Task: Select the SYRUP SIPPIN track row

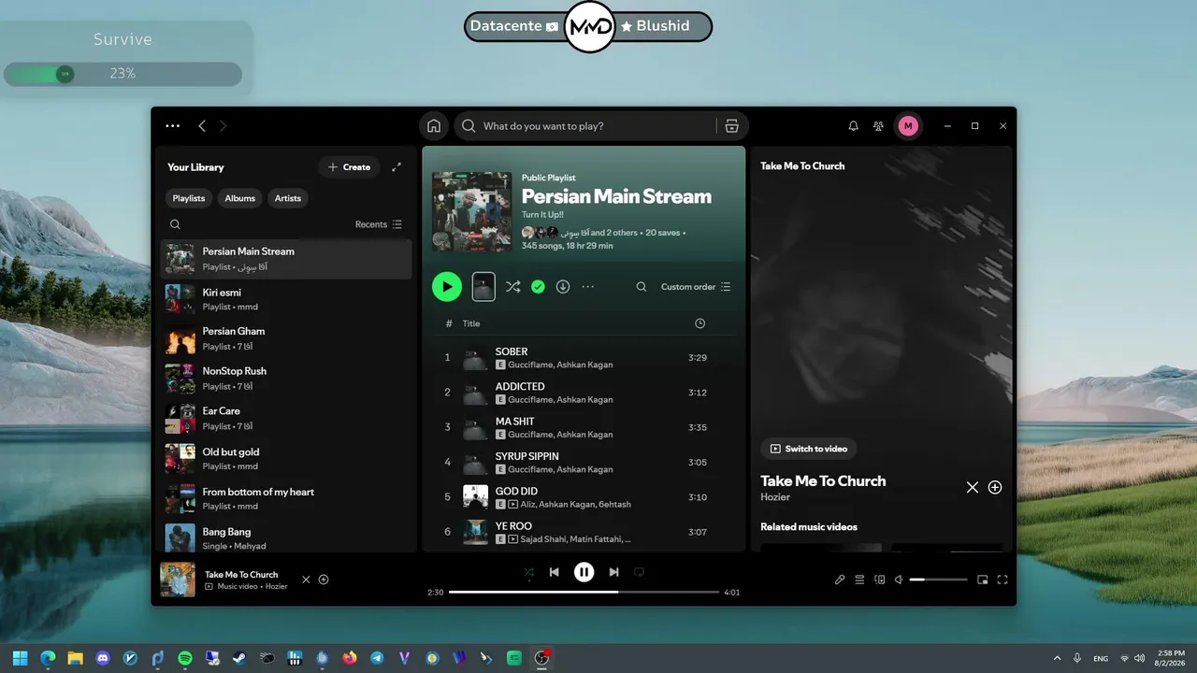Action: (584, 463)
